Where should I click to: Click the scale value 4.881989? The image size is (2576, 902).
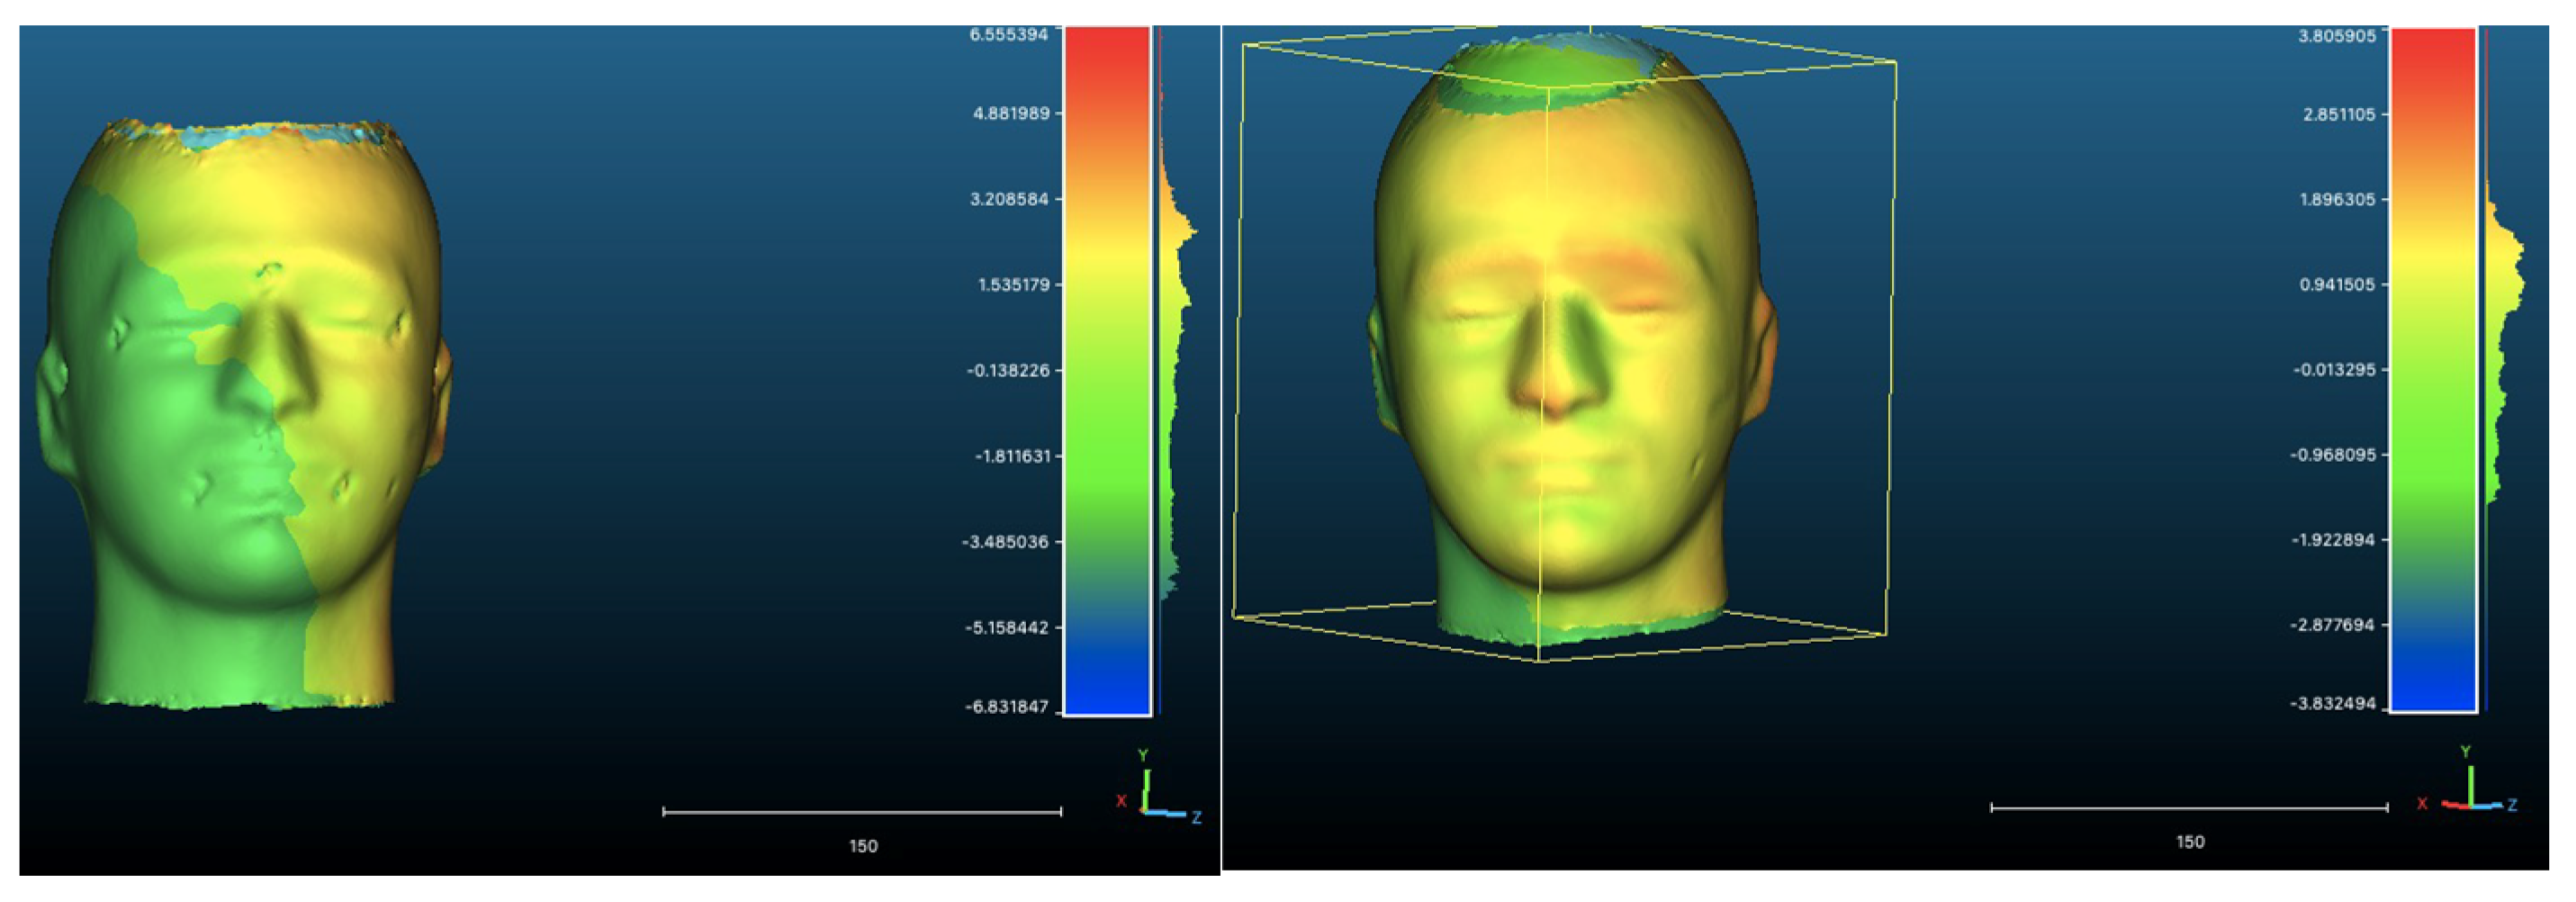(1011, 113)
